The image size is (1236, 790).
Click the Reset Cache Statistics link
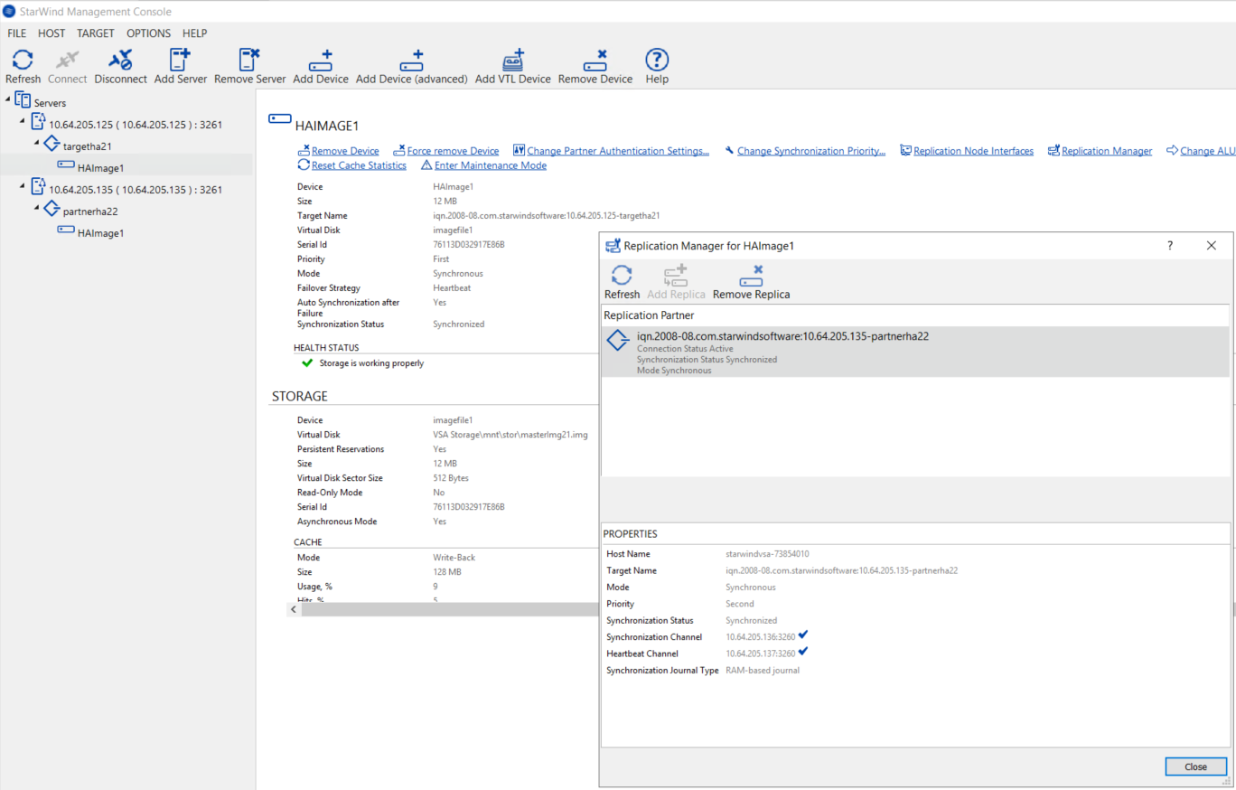(359, 165)
